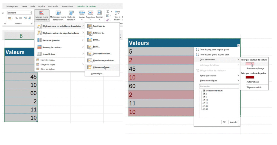Choose Texte qui contient rule

[102, 53]
